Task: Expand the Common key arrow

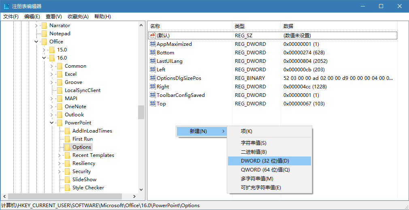Action: coord(52,66)
